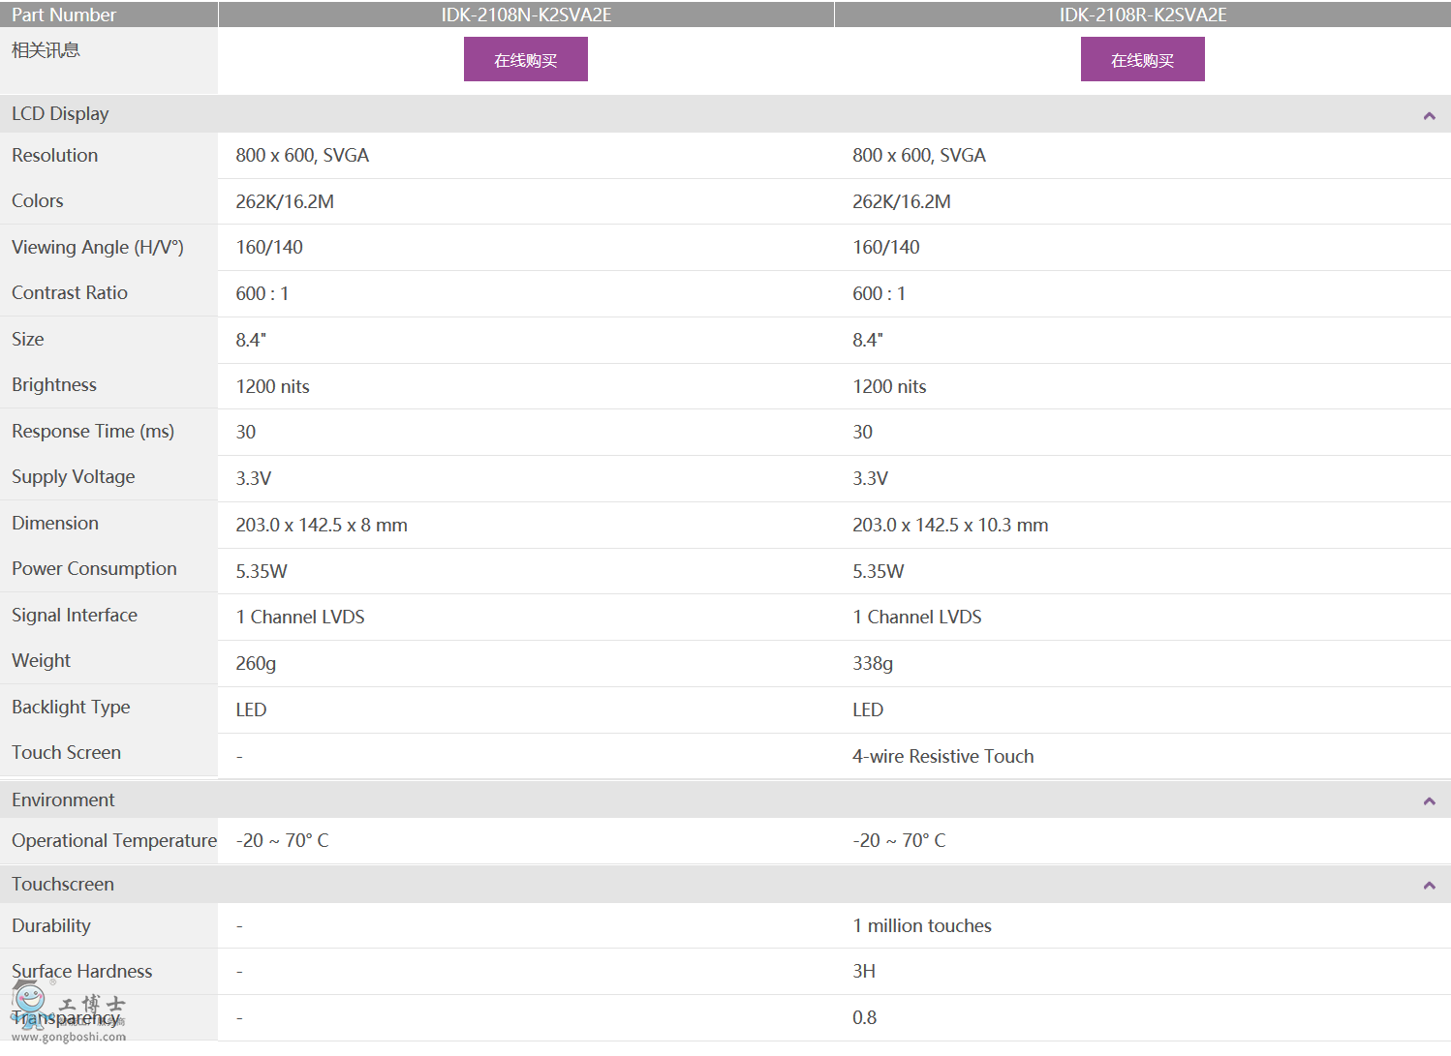Click the gongboshi watermark logo
This screenshot has width=1451, height=1056.
pyautogui.click(x=68, y=1012)
